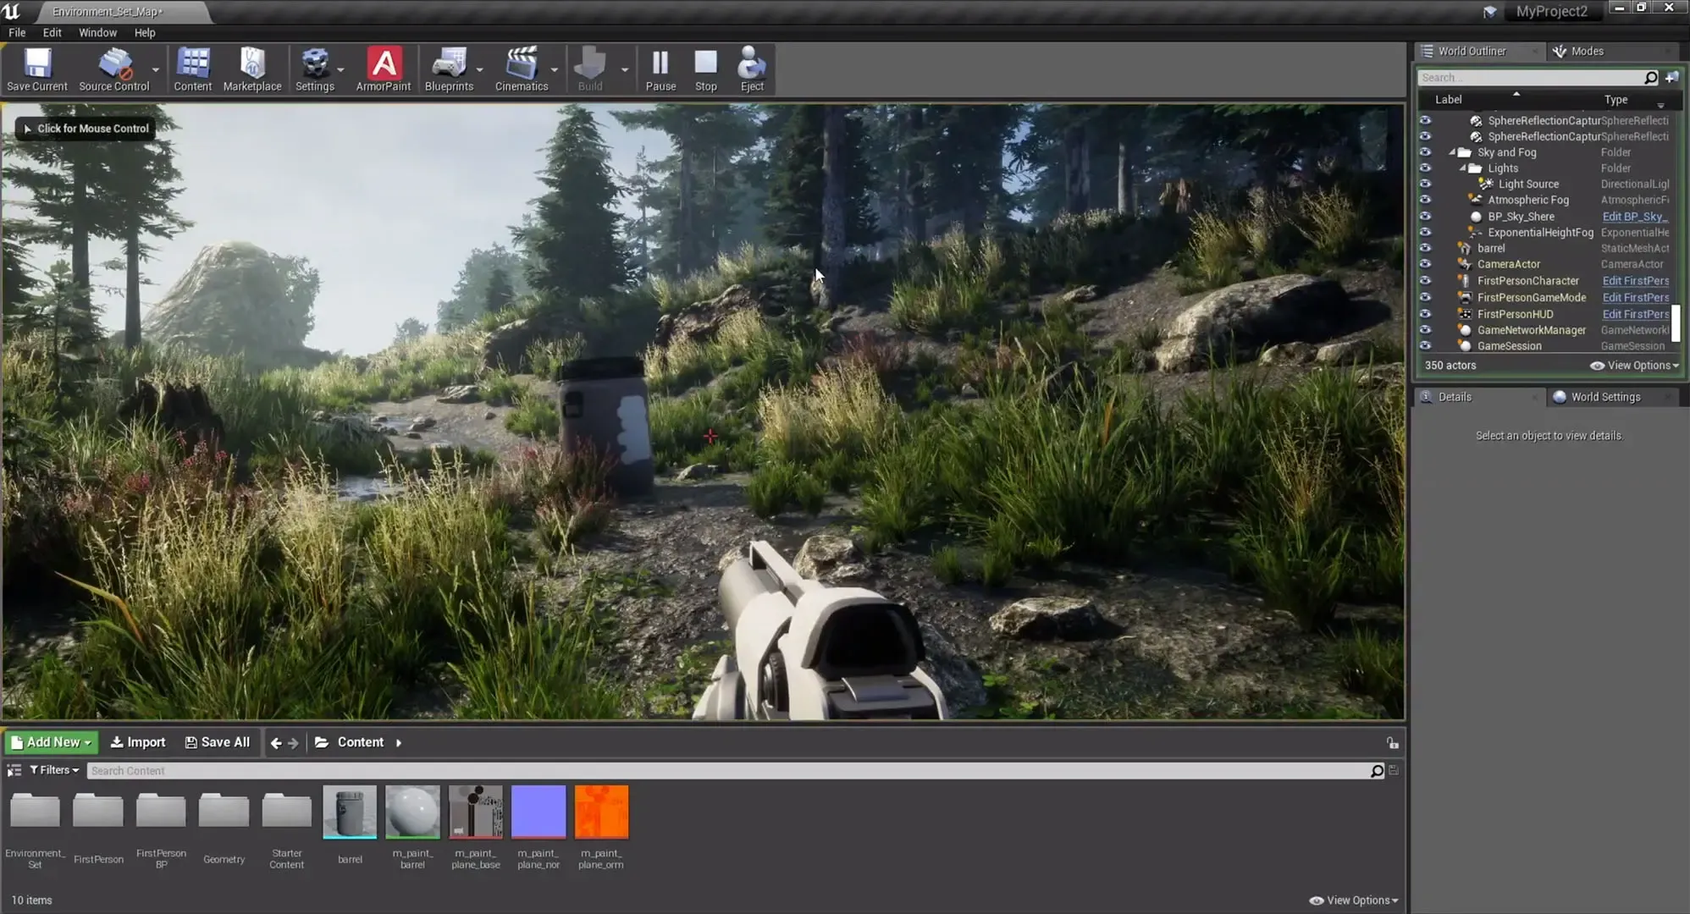Stop the play session
1690x914 pixels.
tap(705, 68)
